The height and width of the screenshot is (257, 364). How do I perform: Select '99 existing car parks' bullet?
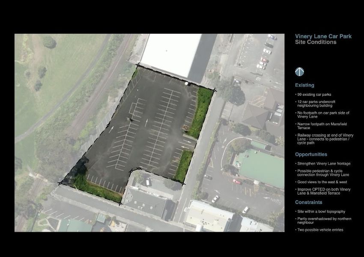click(313, 95)
